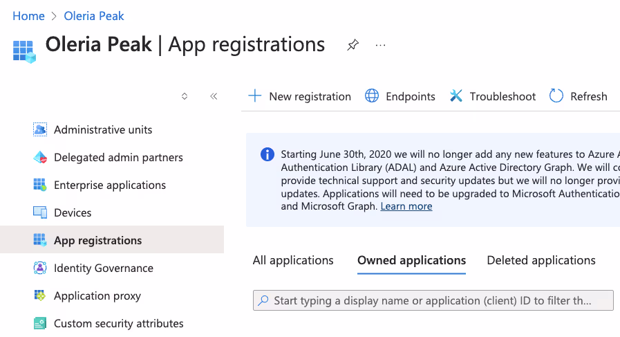
Task: Click the App registrations header grid icon
Action: coord(24,51)
